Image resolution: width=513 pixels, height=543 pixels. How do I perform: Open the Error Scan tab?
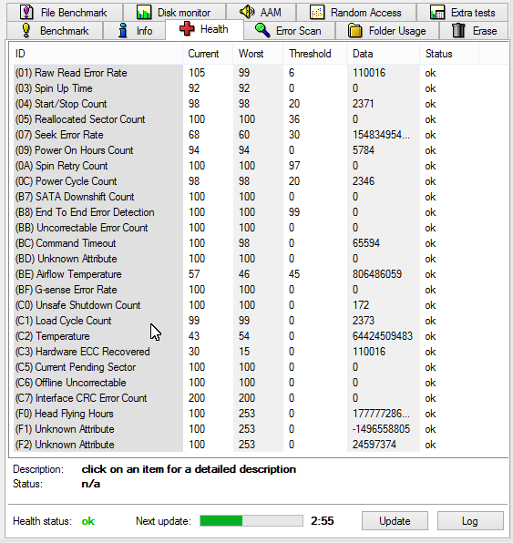coord(289,31)
